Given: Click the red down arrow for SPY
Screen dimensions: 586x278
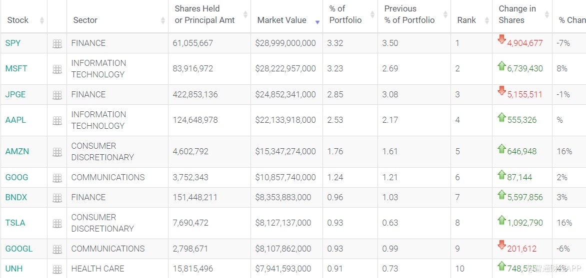Looking at the screenshot, I should click(x=501, y=39).
